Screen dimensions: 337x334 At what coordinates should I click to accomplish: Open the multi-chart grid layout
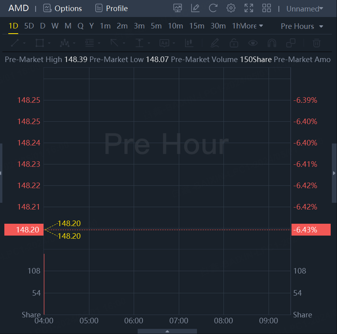pyautogui.click(x=267, y=8)
